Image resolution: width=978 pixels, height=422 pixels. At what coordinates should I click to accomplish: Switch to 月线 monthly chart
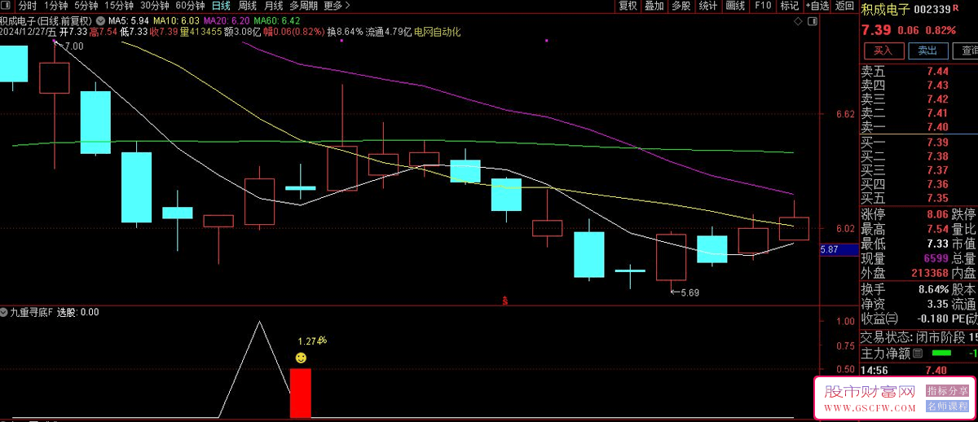click(274, 5)
